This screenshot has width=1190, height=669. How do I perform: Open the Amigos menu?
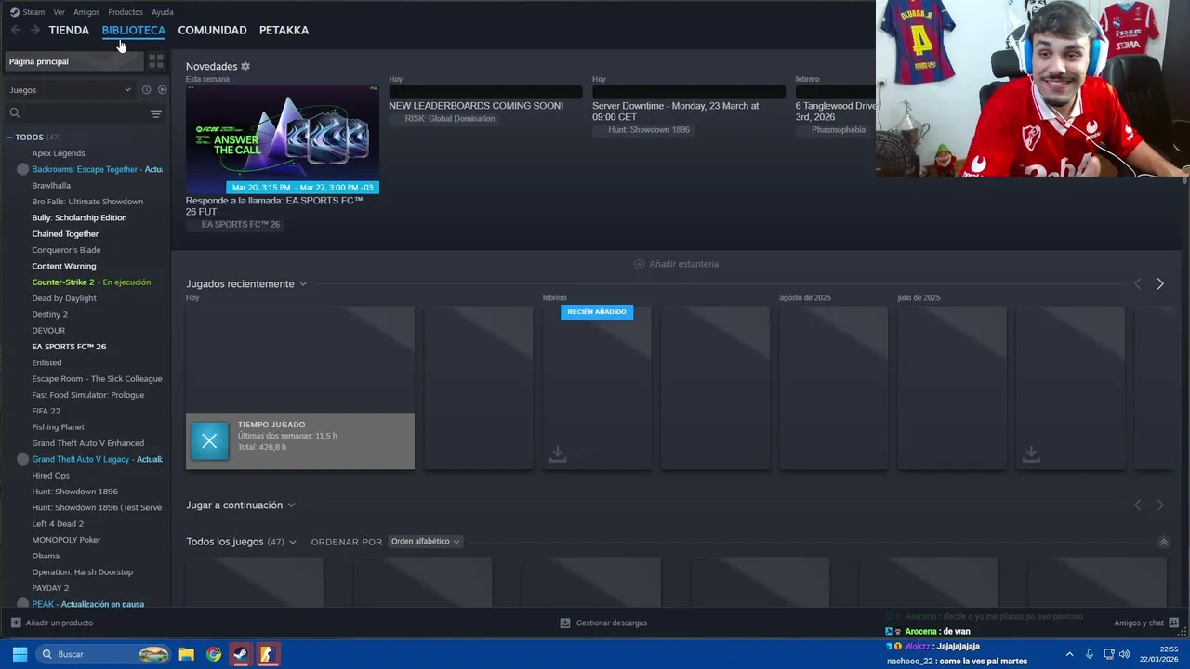click(86, 12)
